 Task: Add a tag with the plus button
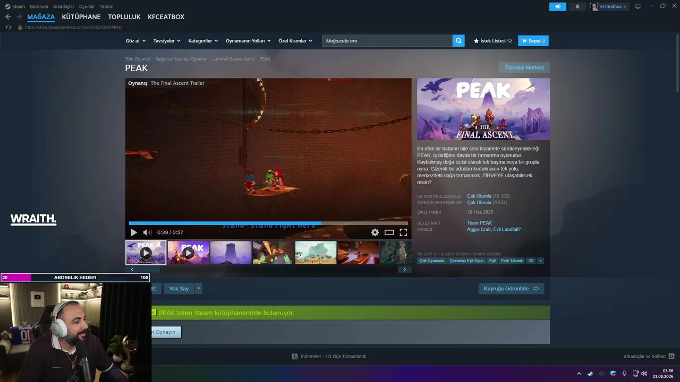coord(540,261)
